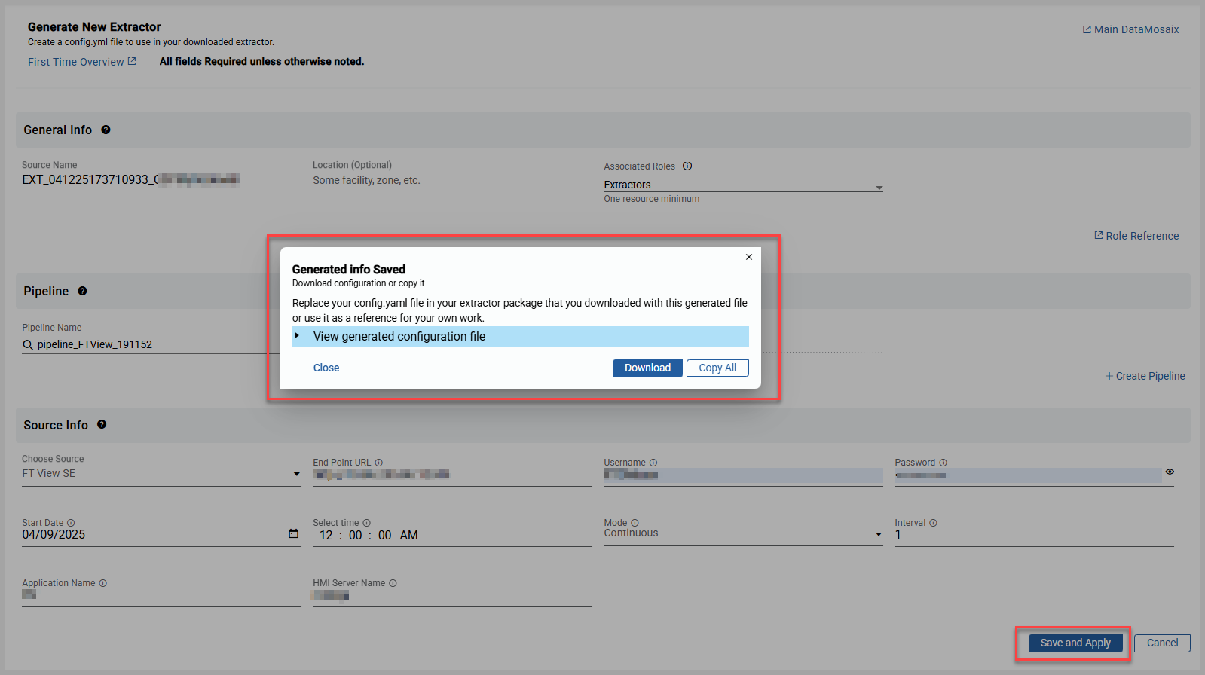Viewport: 1205px width, 675px height.
Task: Click the Download button
Action: click(647, 368)
